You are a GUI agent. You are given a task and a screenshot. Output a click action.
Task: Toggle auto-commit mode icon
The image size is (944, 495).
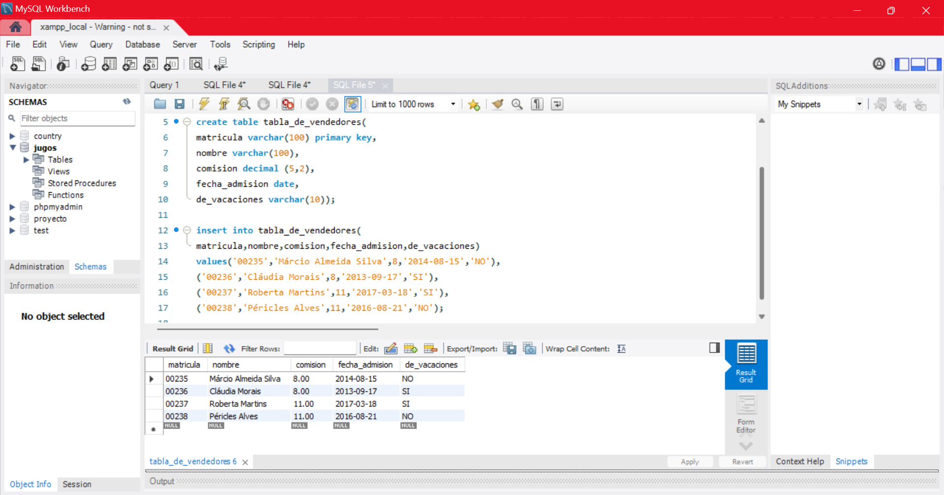click(x=353, y=104)
